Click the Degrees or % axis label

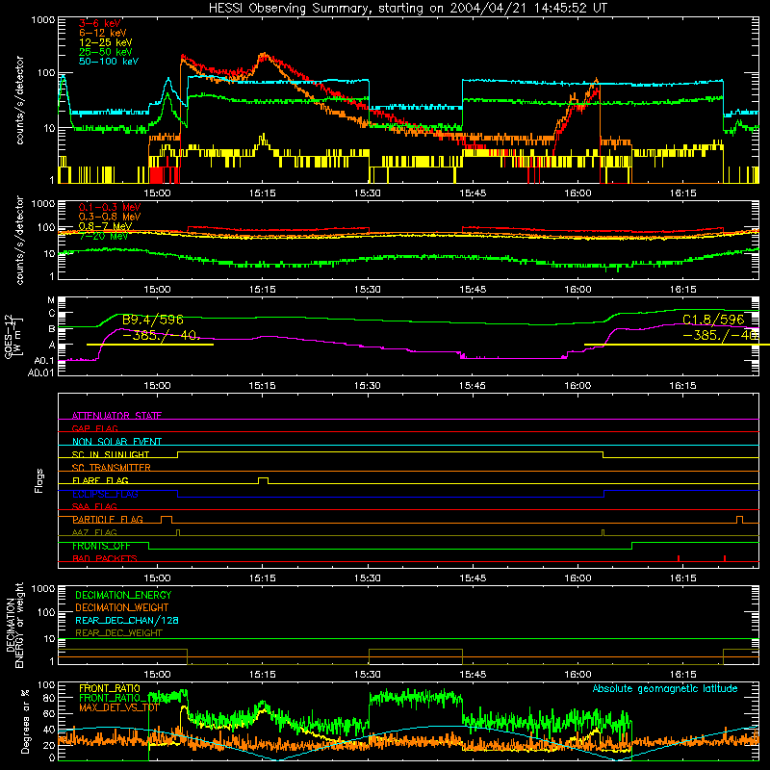(25, 722)
